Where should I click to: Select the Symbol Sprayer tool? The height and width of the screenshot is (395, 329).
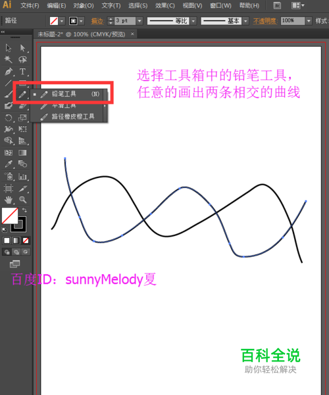[9, 176]
